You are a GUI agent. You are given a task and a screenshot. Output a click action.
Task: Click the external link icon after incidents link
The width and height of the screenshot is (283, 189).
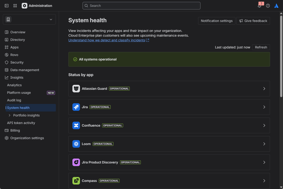click(148, 40)
